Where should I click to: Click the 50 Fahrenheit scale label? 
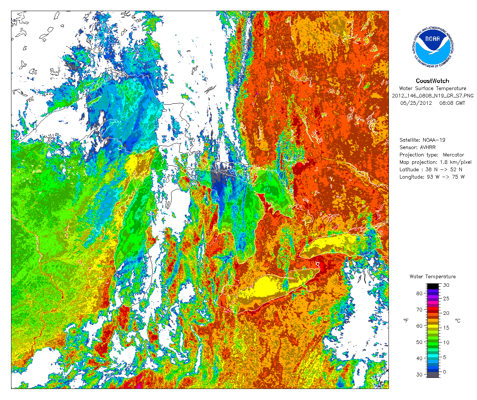tap(419, 342)
